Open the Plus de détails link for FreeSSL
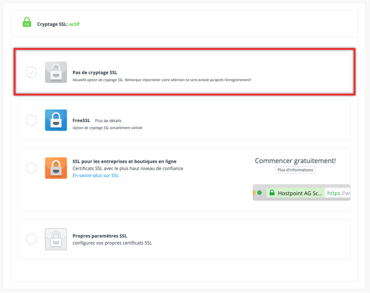Screen dimensions: 370x293 [108, 121]
